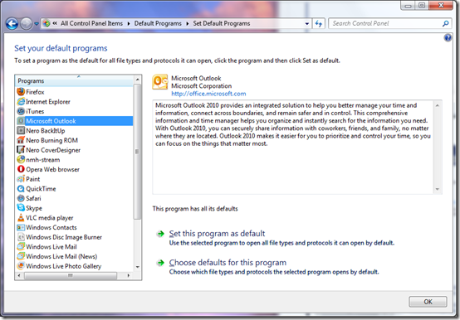
Task: Click the greyed Forward arrow button
Action: pyautogui.click(x=26, y=24)
